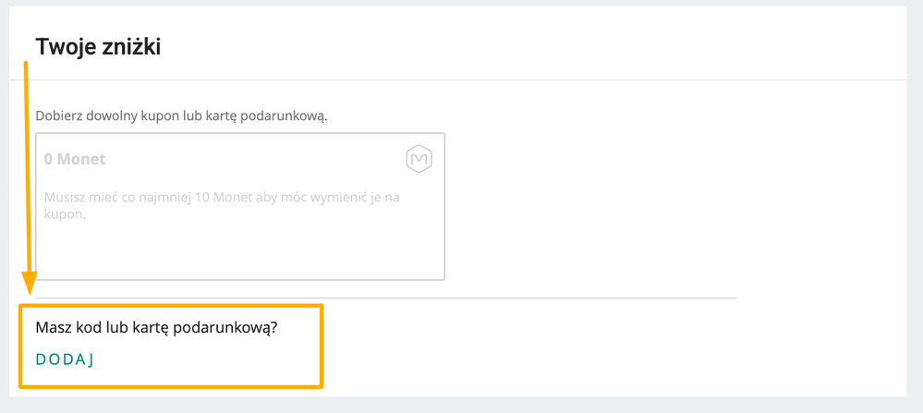This screenshot has width=923, height=413.
Task: Click the orange arrowhead pointing down
Action: (29, 284)
